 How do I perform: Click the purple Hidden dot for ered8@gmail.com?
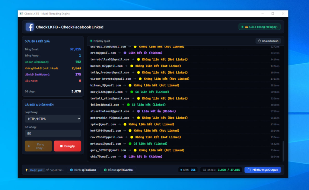click(125, 53)
